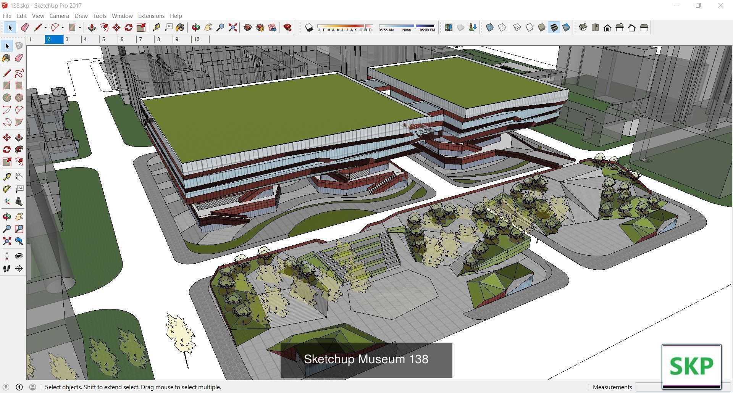Viewport: 733px width, 393px height.
Task: Select the Section Plane tool
Action: 19,269
